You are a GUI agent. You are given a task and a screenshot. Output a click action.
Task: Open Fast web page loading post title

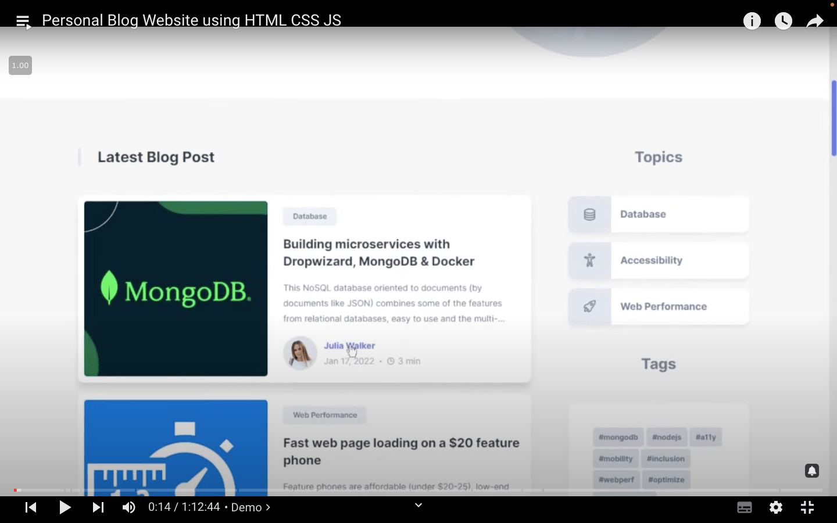coord(401,452)
